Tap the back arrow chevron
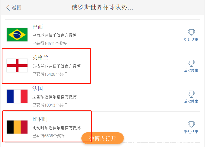Viewport: 205px width, 147px height. pyautogui.click(x=8, y=8)
